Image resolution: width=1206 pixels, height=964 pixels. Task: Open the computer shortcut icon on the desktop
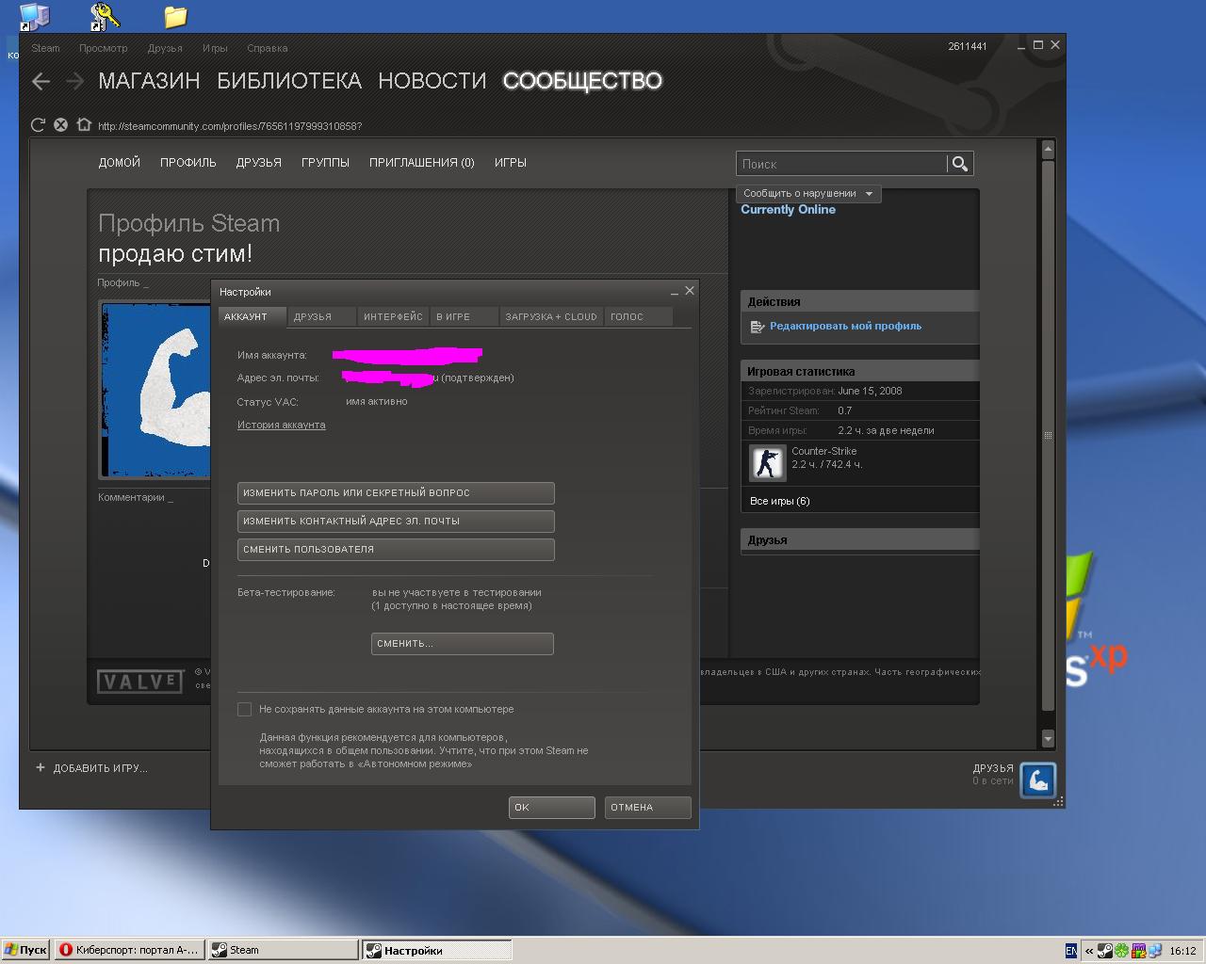tap(34, 16)
